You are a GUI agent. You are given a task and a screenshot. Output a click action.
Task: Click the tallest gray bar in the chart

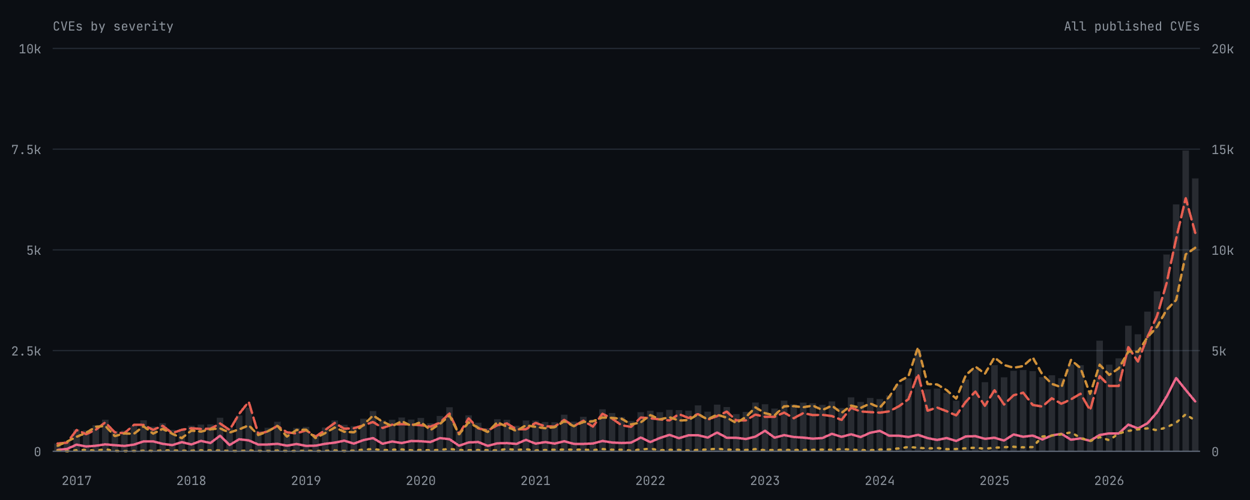click(x=1186, y=300)
